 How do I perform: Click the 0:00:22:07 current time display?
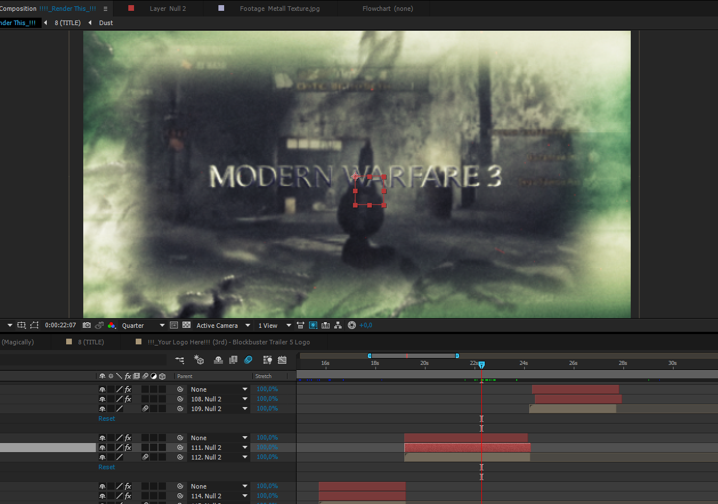[60, 326]
